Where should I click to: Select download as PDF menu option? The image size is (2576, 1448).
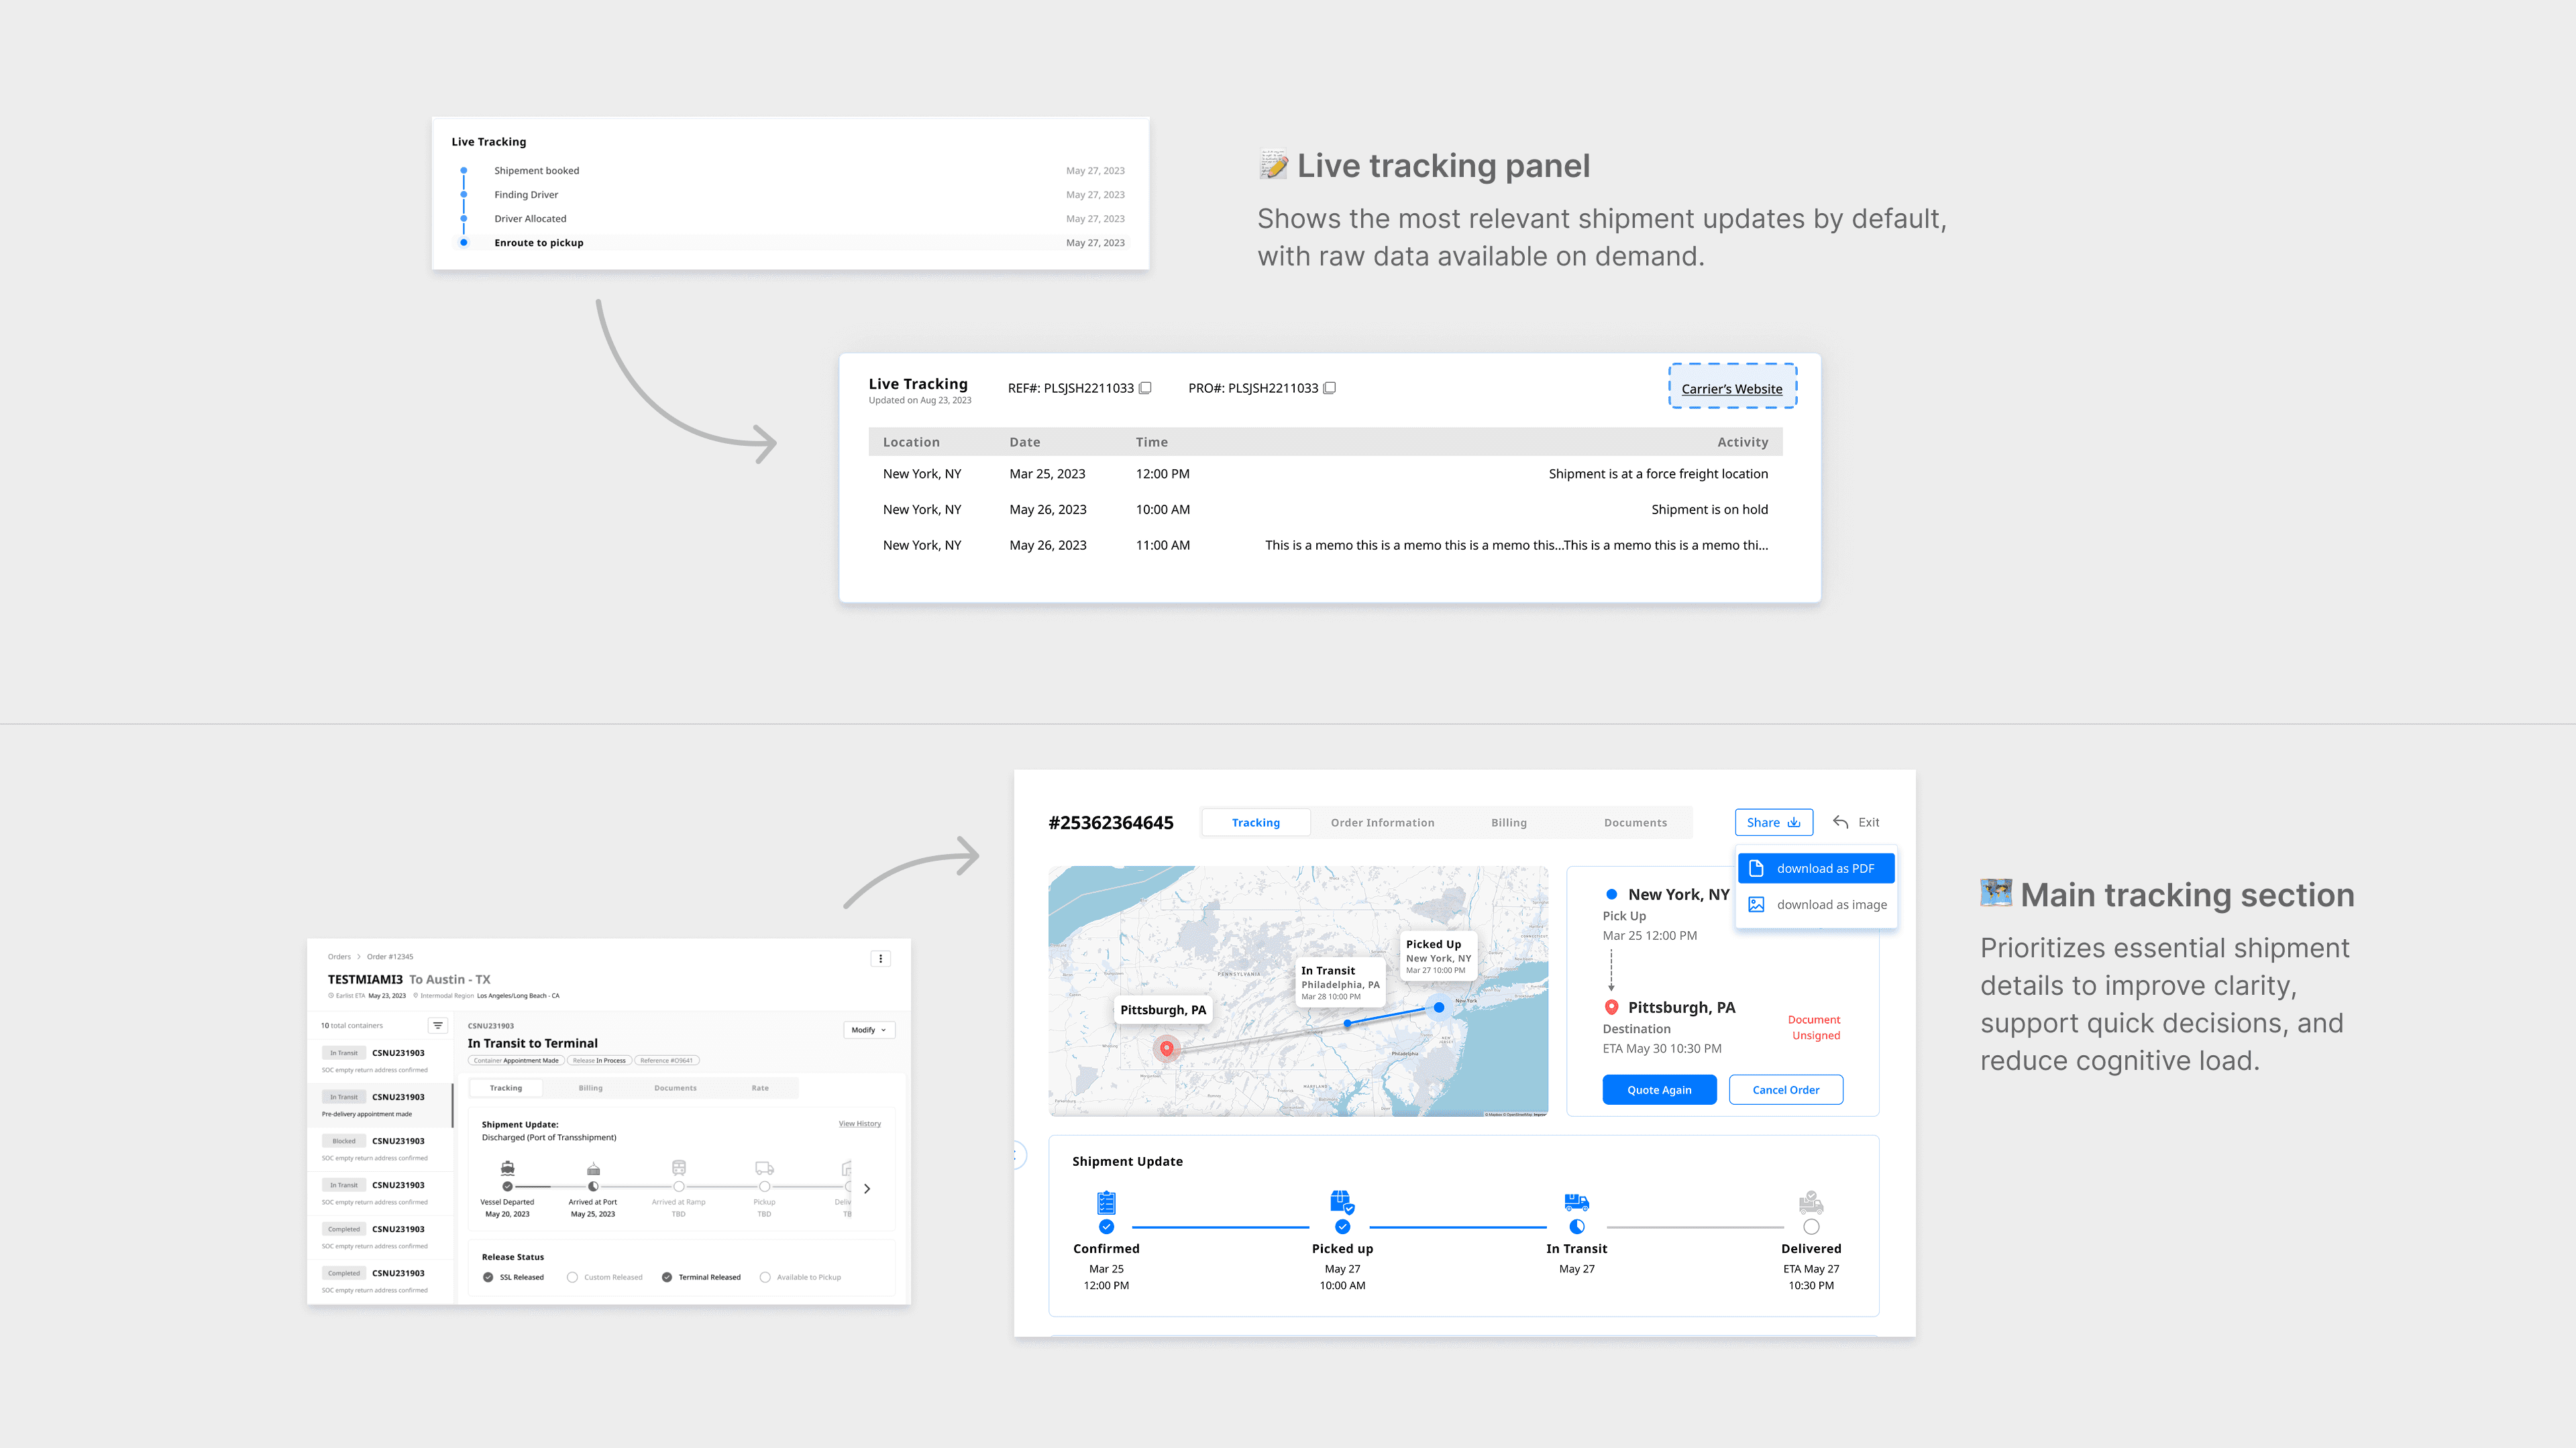click(1816, 868)
